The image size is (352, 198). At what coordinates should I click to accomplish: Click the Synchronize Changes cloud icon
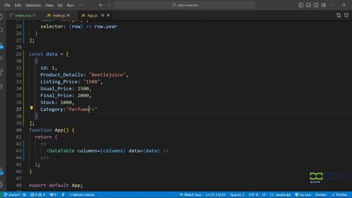[x=24, y=195]
